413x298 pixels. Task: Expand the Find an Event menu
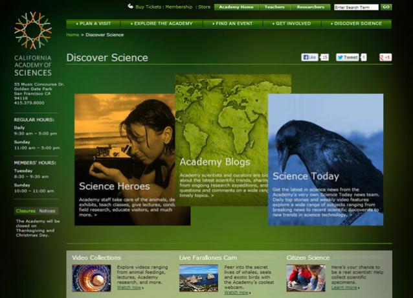click(x=232, y=24)
